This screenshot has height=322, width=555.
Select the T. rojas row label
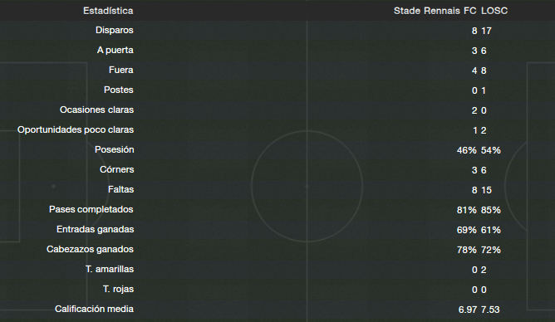[x=119, y=289]
